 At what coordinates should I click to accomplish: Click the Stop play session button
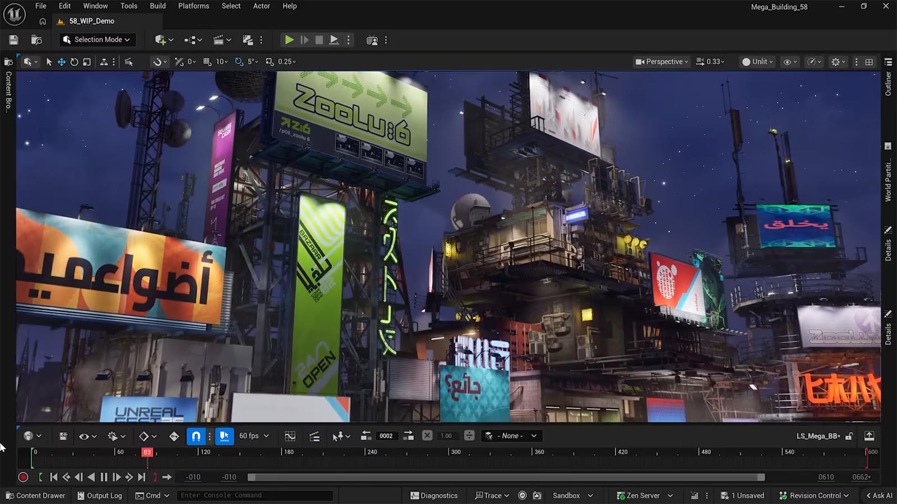pos(319,40)
